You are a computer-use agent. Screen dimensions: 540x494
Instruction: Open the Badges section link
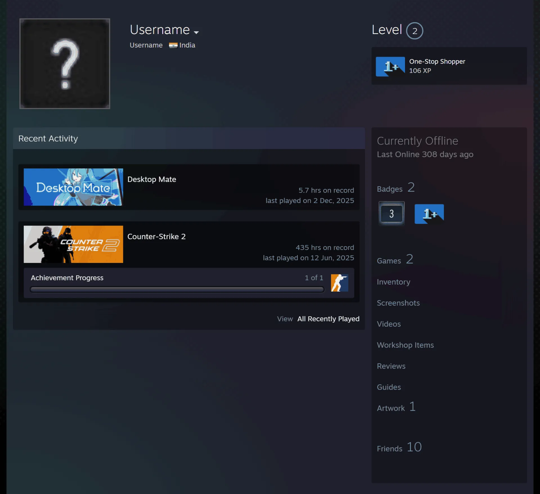coord(396,188)
